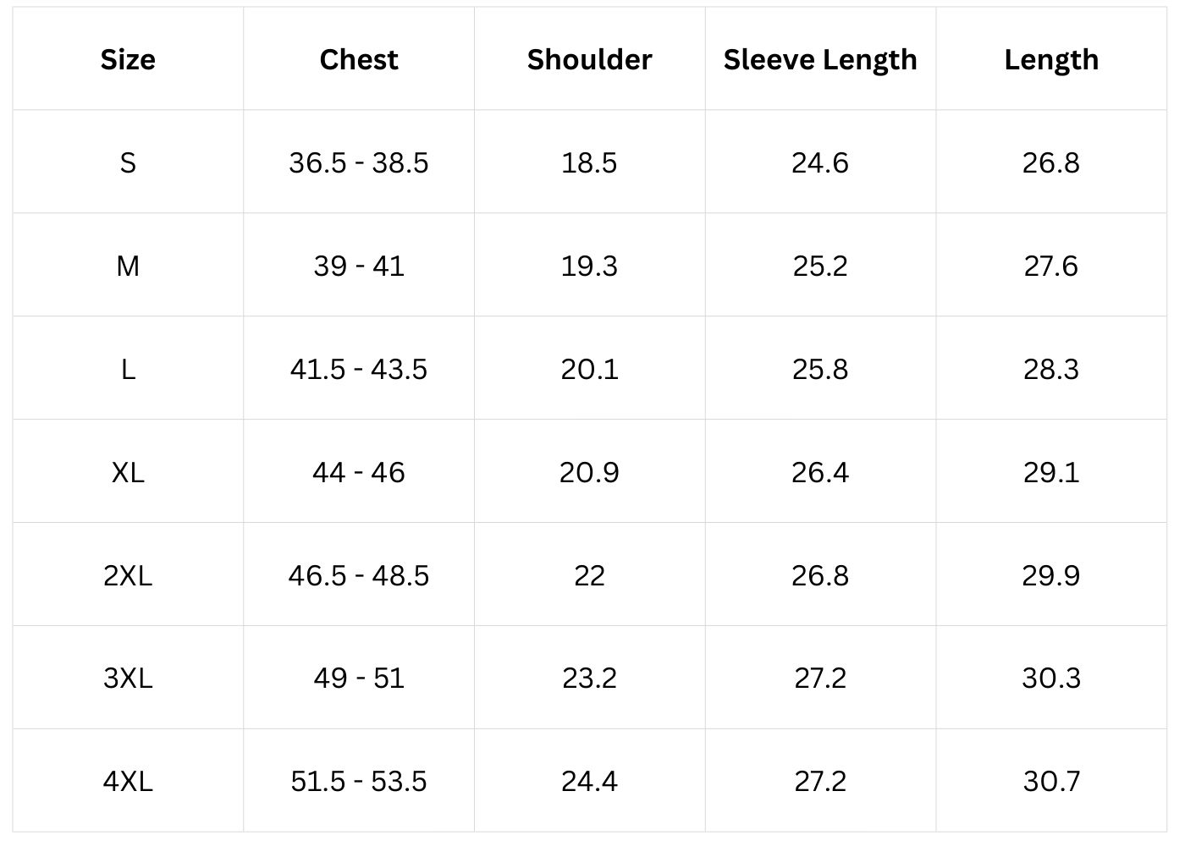Click the Length column header

(x=1051, y=59)
